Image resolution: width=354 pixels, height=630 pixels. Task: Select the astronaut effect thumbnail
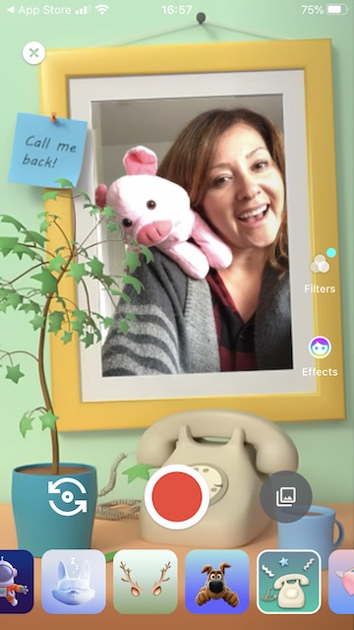(16, 582)
